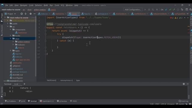Hide the Terminal panel with the minus icon
192x108 pixels.
[x=187, y=84]
